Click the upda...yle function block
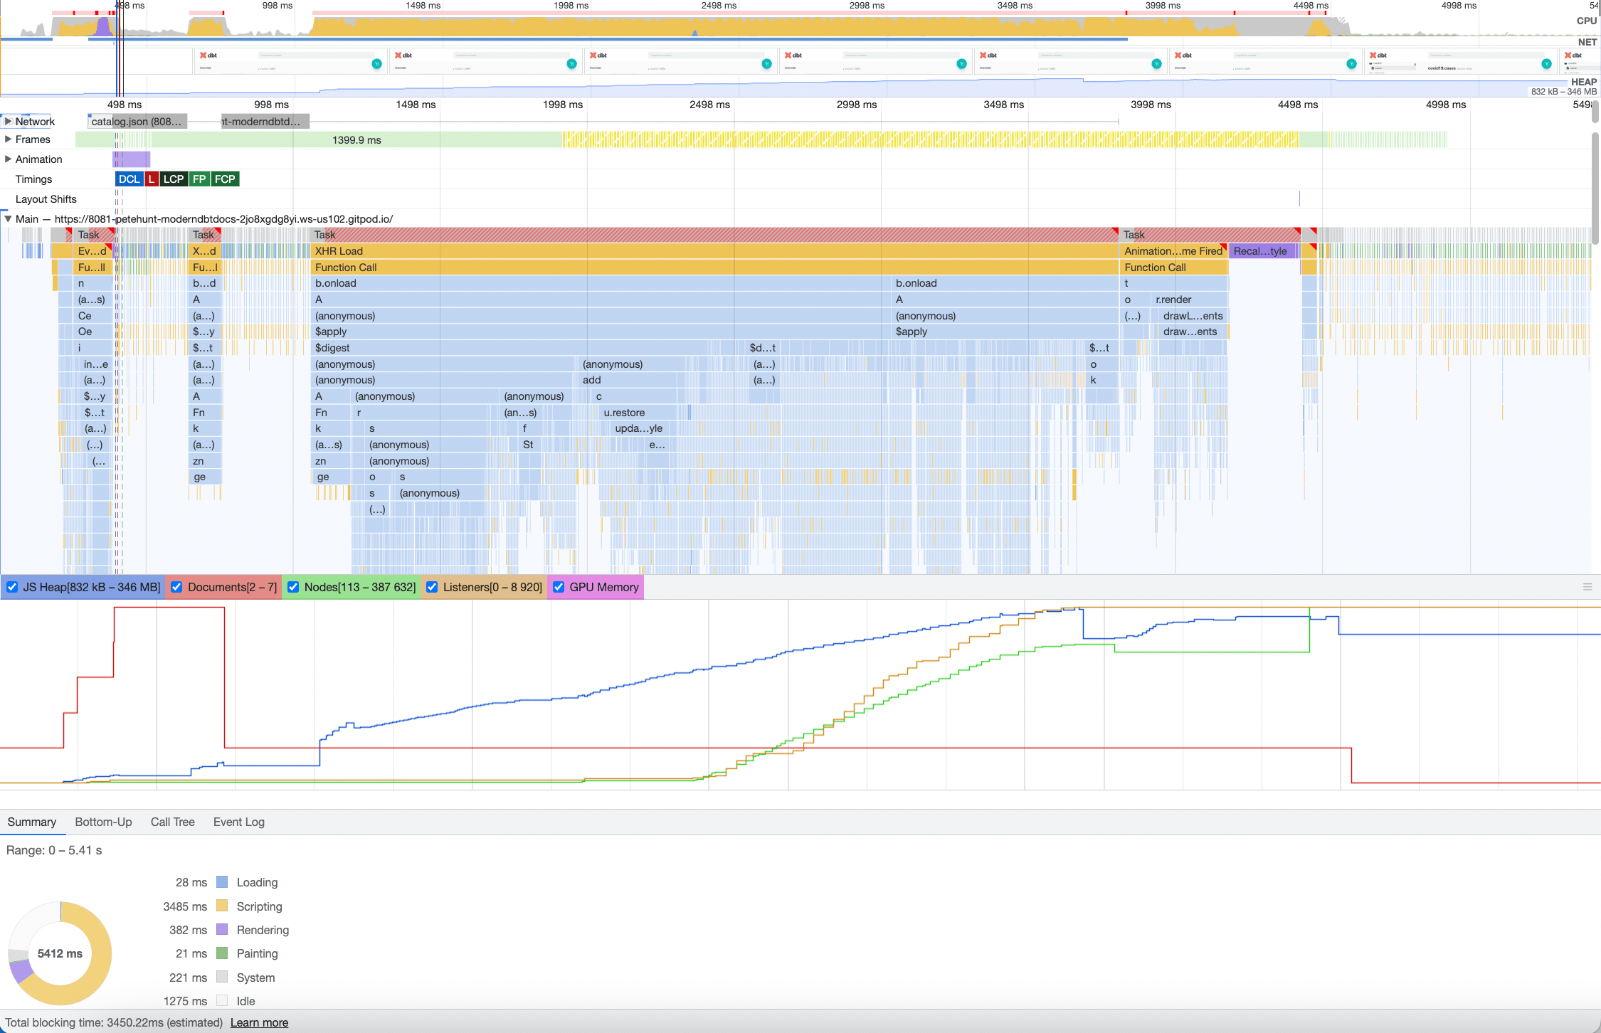This screenshot has width=1601, height=1033. pyautogui.click(x=639, y=428)
